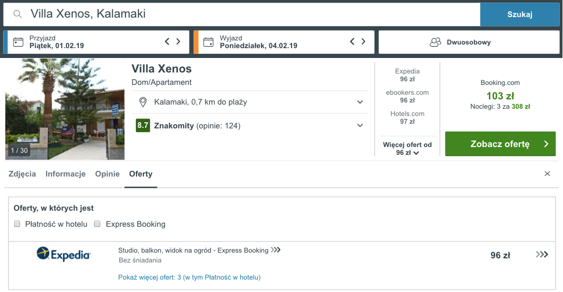563x292 pixels.
Task: Tick the Express Booking checkbox
Action: point(97,224)
